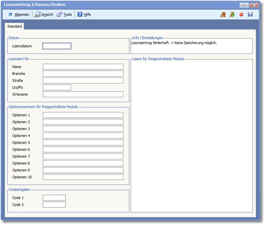This screenshot has width=265, height=225.
Task: Open the Ansicht menu
Action: (44, 14)
